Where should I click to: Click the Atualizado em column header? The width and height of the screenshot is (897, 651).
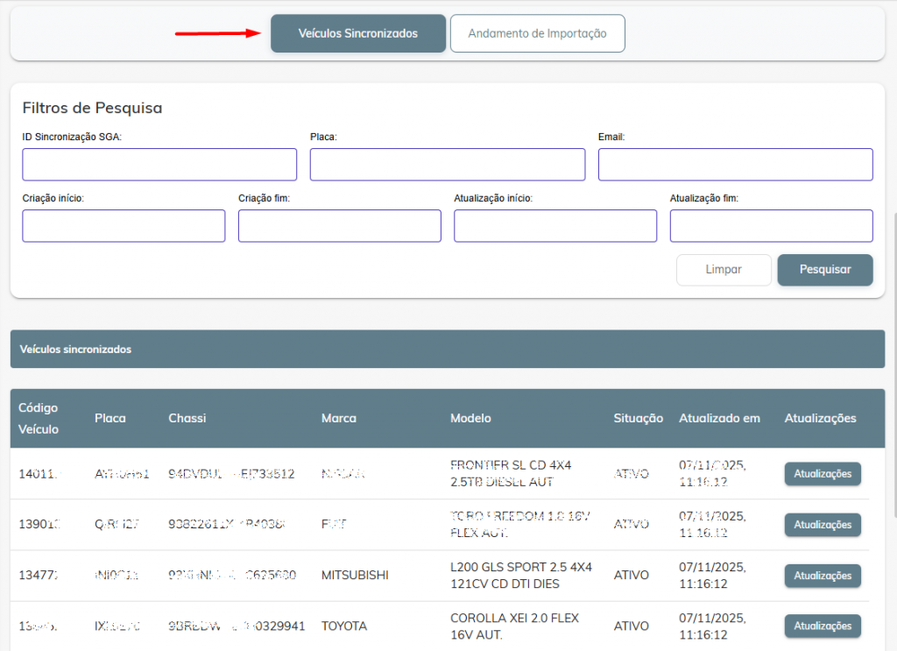(719, 419)
